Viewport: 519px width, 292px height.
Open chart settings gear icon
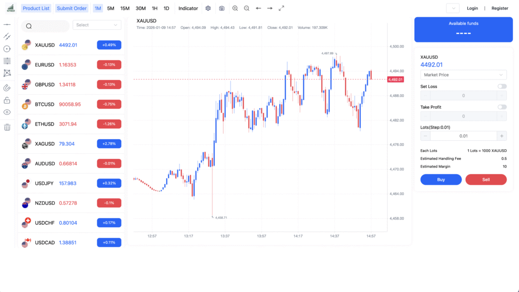click(x=208, y=8)
